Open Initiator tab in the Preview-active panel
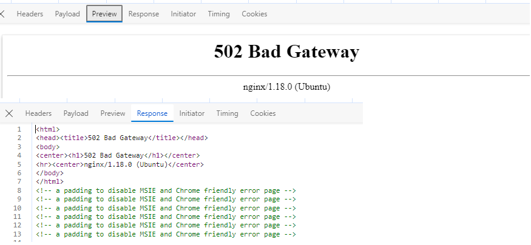 [x=183, y=14]
